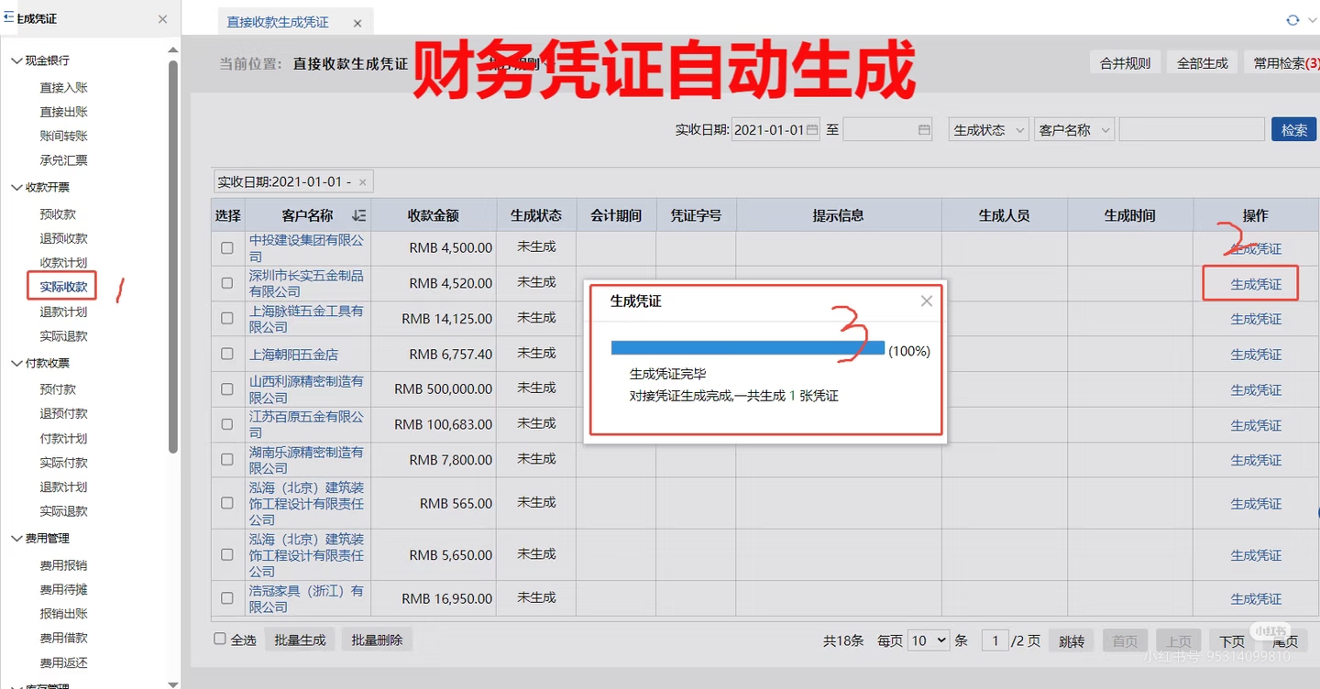Open the end date calendar icon
Image resolution: width=1320 pixels, height=689 pixels.
click(924, 130)
